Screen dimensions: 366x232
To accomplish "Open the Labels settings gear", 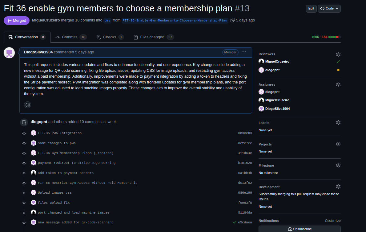I will coord(338,123).
